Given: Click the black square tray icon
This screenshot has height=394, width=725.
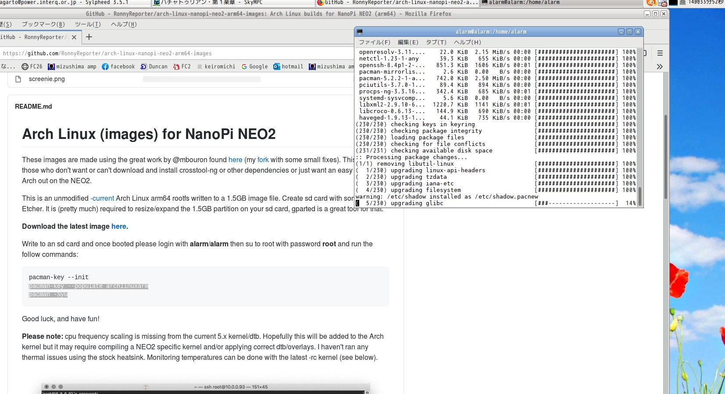Looking at the screenshot, I should coord(673,3).
